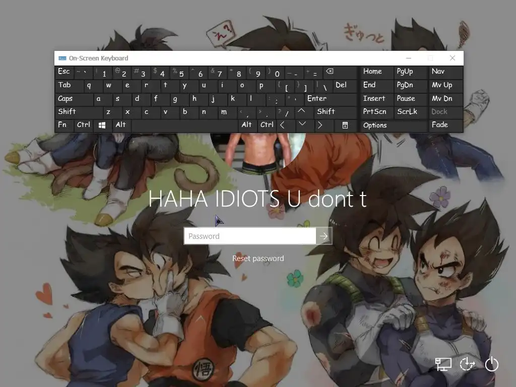Viewport: 516px width, 387px height.
Task: Toggle the left Ctrl key
Action: (84, 125)
